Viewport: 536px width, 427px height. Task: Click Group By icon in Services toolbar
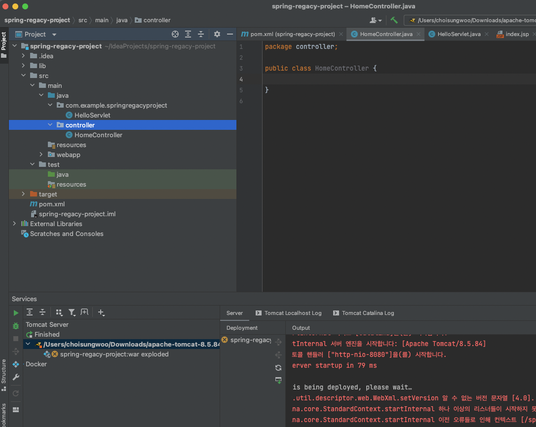tap(59, 312)
